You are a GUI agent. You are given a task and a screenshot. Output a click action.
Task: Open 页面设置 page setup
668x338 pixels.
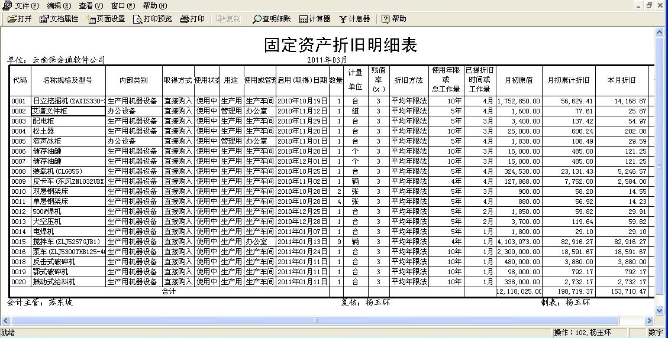pos(106,19)
